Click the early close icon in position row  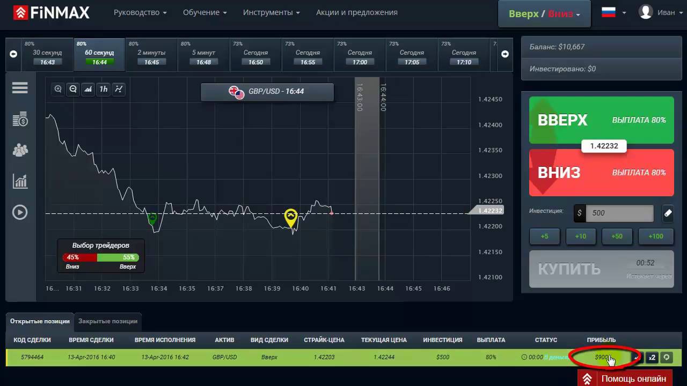tap(637, 358)
